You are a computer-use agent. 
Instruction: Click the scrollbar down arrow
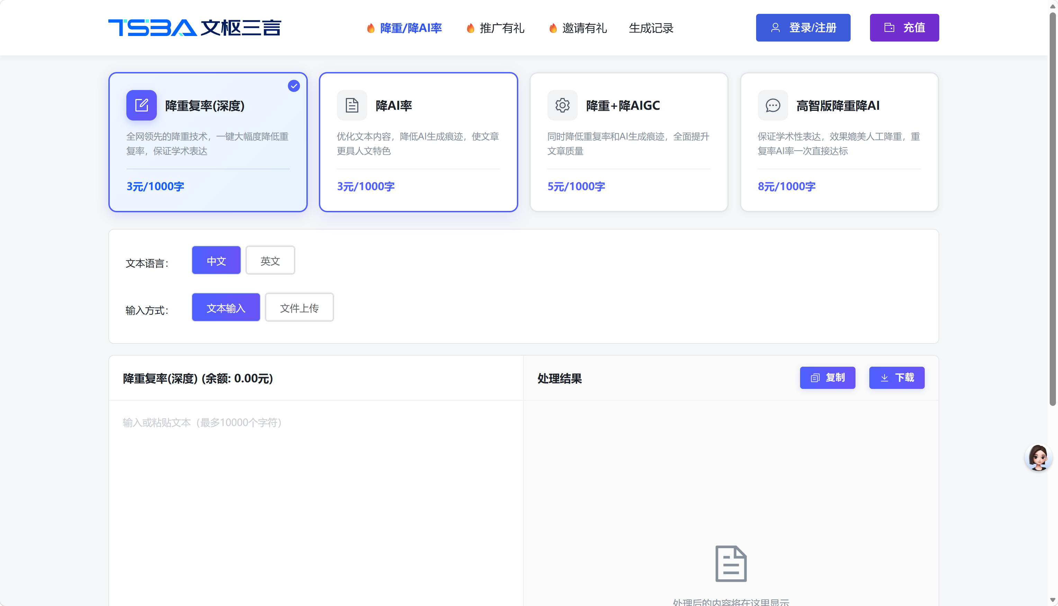click(1052, 600)
